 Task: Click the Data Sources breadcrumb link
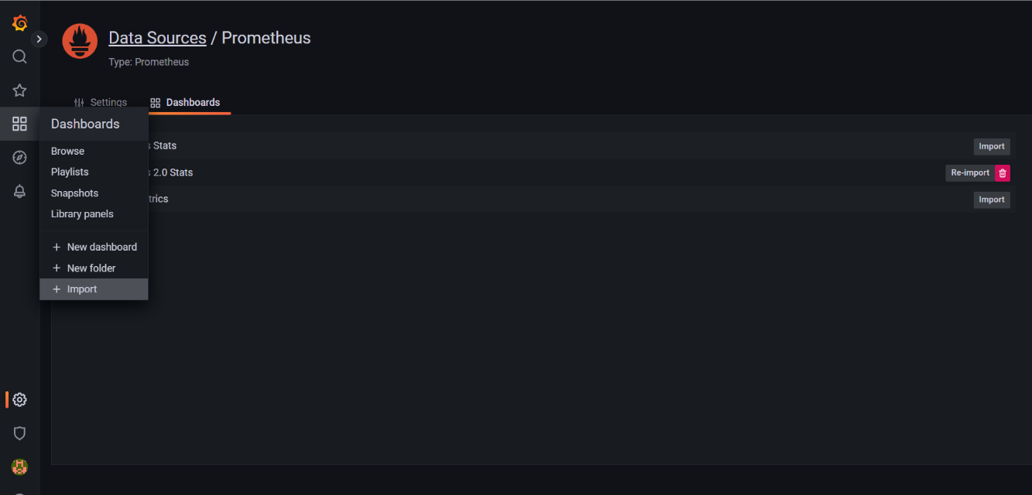coord(157,37)
